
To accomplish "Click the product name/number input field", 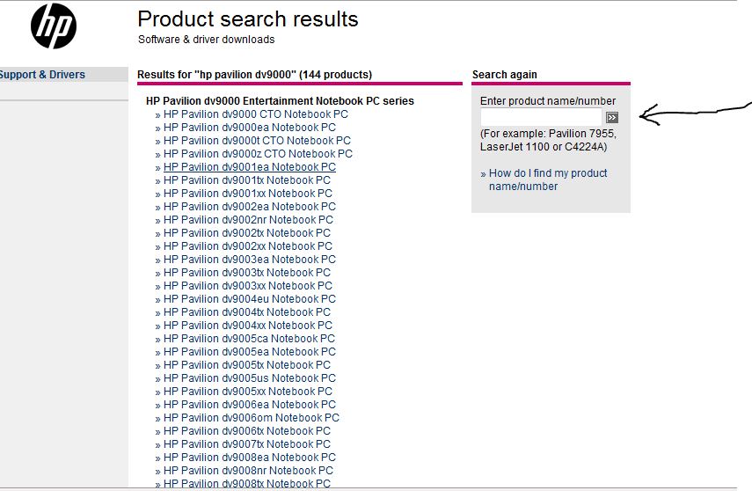I will coord(541,117).
